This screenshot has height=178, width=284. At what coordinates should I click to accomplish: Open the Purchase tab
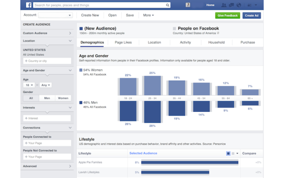point(248,42)
